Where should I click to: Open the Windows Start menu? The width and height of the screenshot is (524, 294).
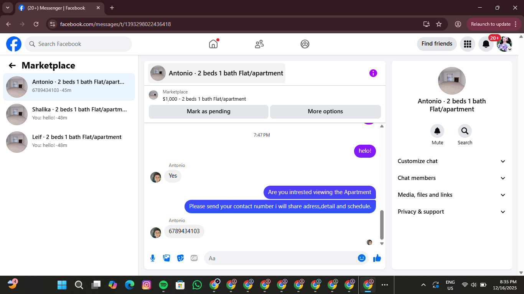coord(62,285)
